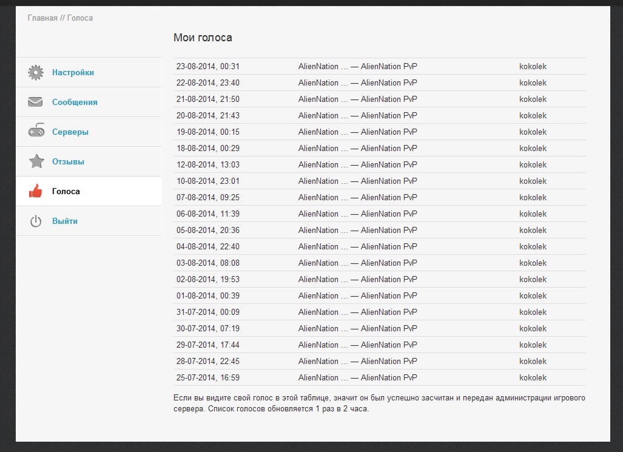Click kokolek in the 31-07-2014 row

(x=533, y=312)
